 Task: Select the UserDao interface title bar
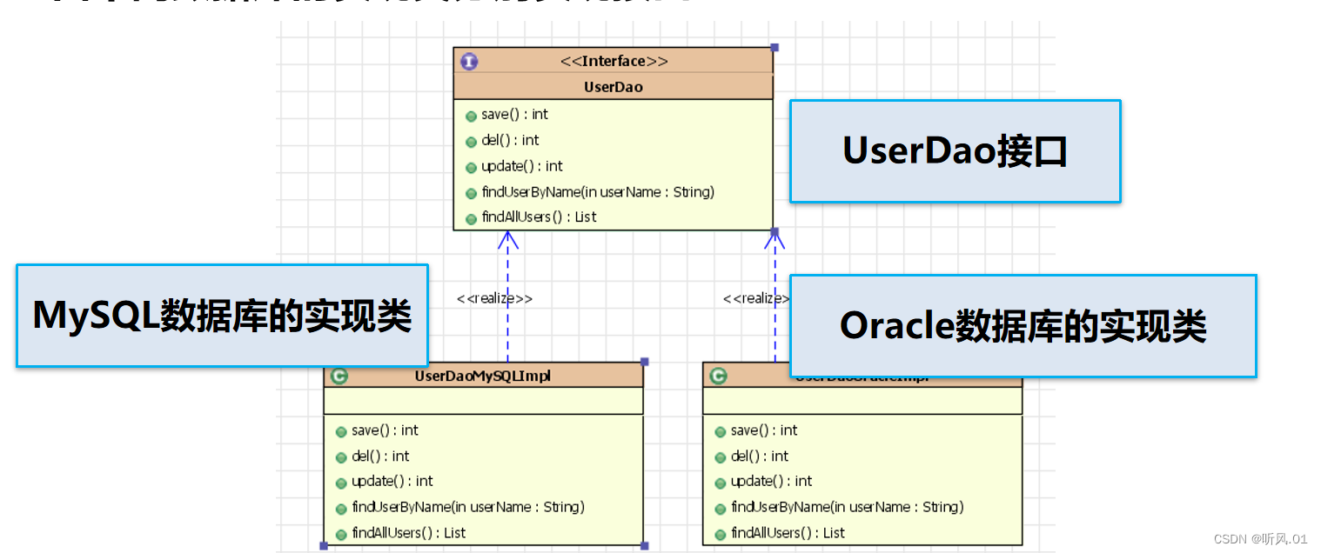click(x=614, y=86)
